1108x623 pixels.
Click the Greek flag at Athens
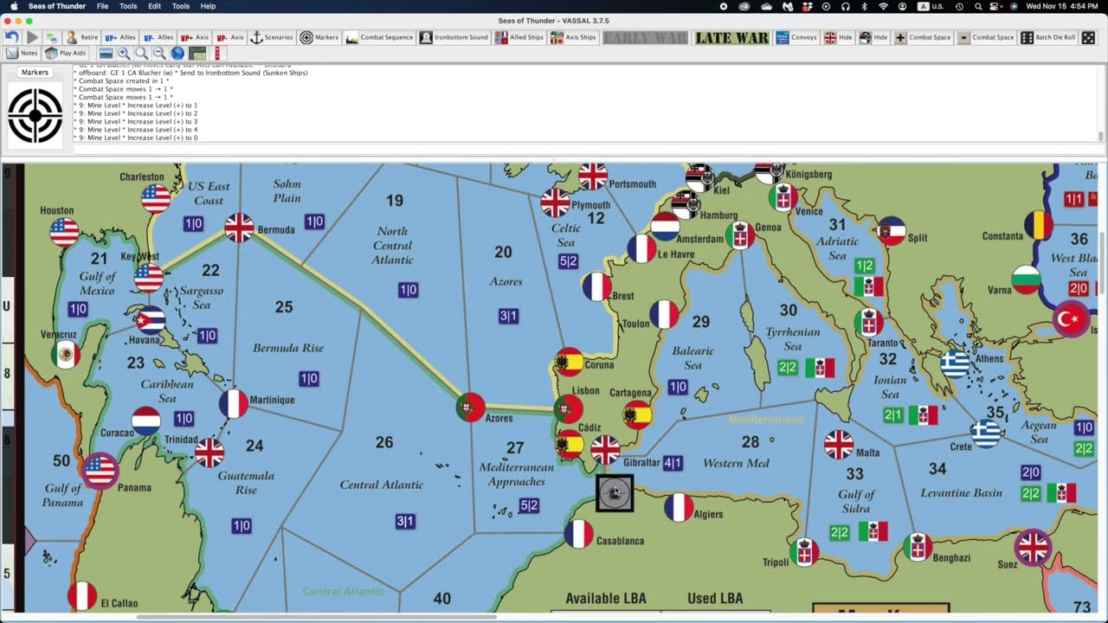(x=956, y=364)
